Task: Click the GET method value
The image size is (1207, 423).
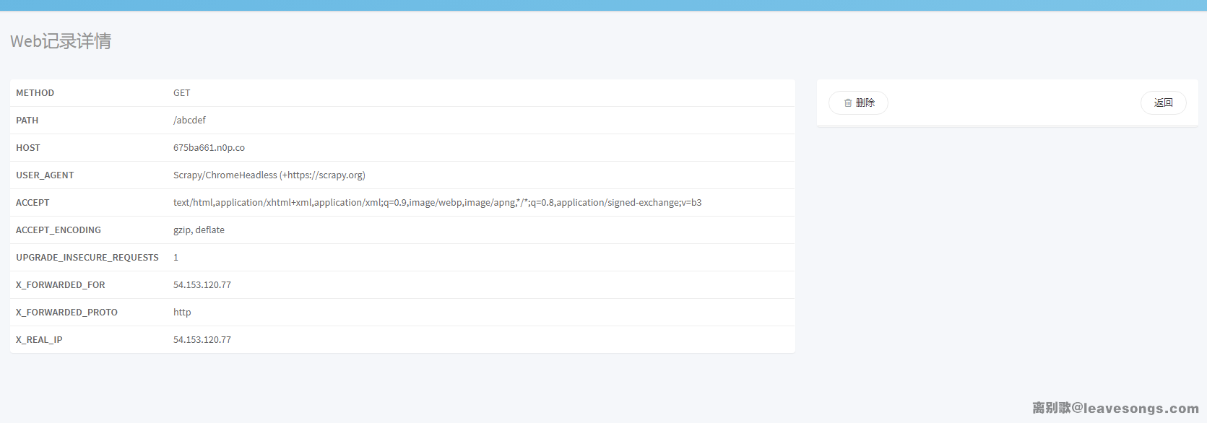Action: (x=181, y=93)
